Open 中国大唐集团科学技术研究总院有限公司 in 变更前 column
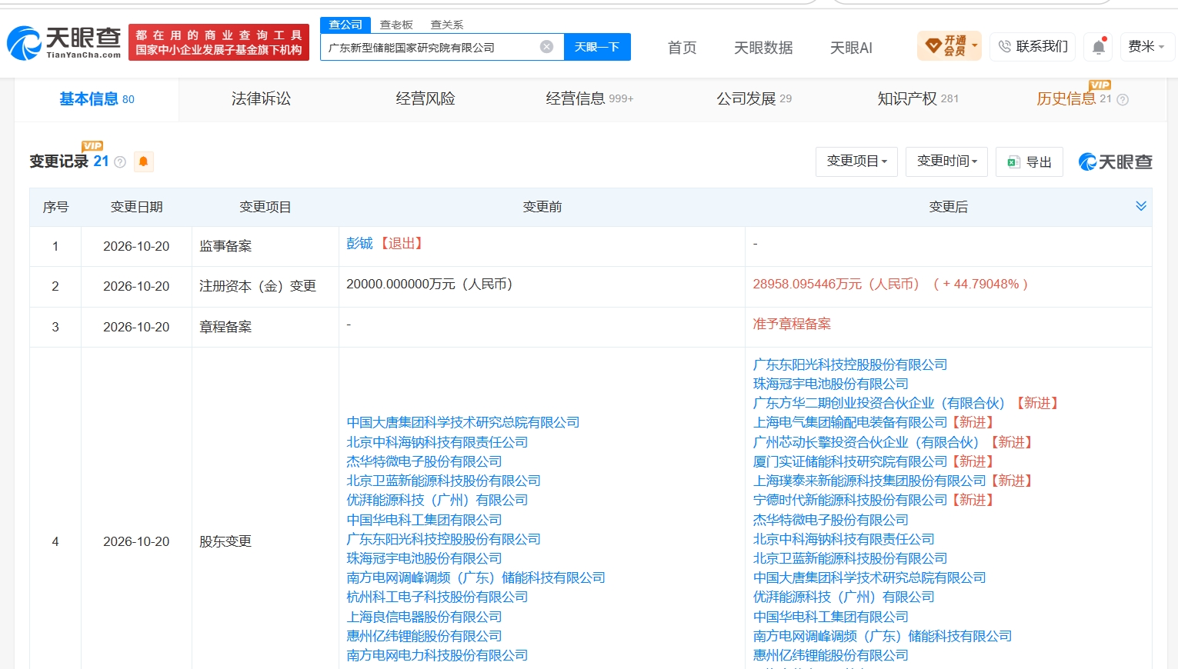The width and height of the screenshot is (1178, 669). point(463,422)
